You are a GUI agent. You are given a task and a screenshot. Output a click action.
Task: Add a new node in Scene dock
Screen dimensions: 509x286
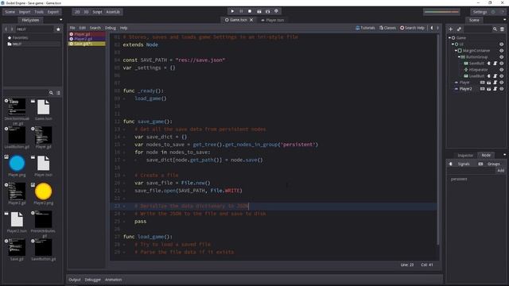coord(451,29)
